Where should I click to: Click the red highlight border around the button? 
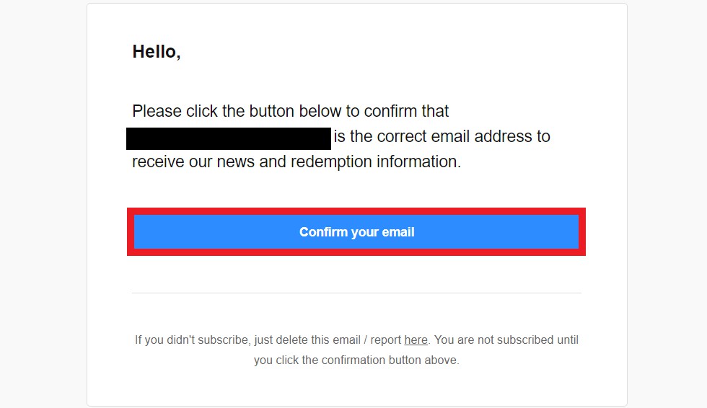(x=356, y=211)
